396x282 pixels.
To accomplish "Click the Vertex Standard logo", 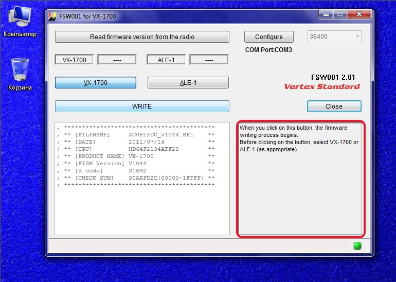I will (x=322, y=86).
